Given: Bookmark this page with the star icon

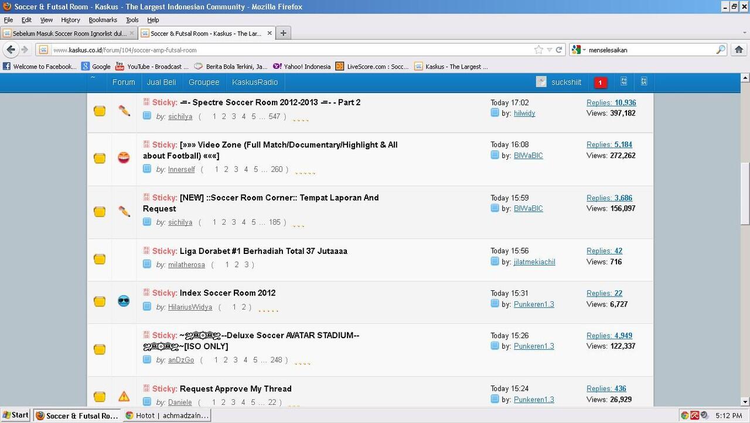Looking at the screenshot, I should pos(538,50).
